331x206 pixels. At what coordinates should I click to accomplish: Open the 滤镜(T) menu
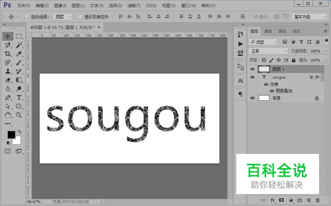(x=134, y=6)
